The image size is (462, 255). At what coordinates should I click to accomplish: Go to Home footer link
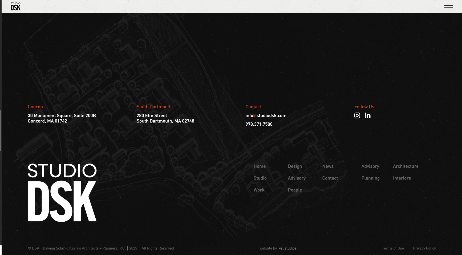point(260,166)
